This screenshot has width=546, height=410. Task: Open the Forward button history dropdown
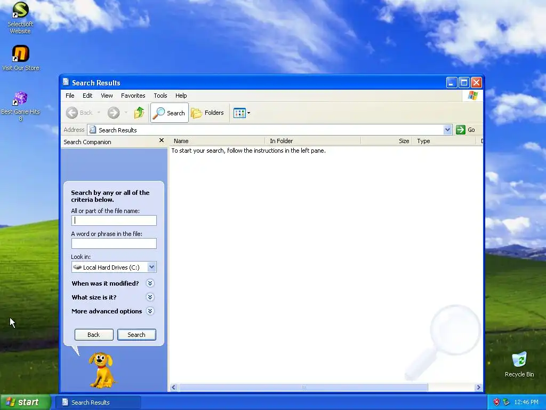point(126,113)
